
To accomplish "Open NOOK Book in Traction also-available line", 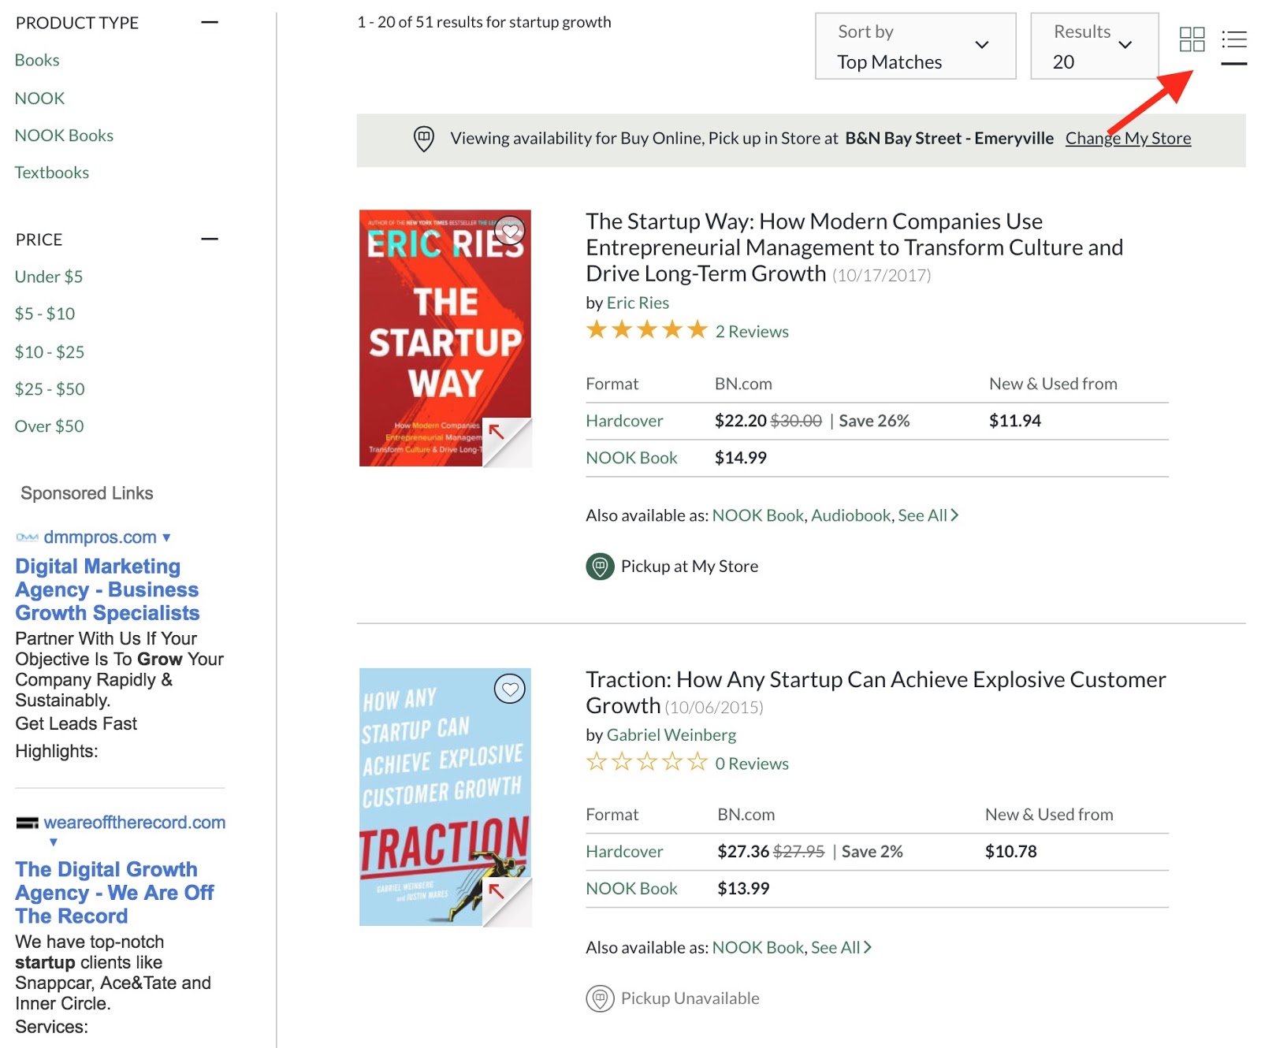I will [x=757, y=947].
